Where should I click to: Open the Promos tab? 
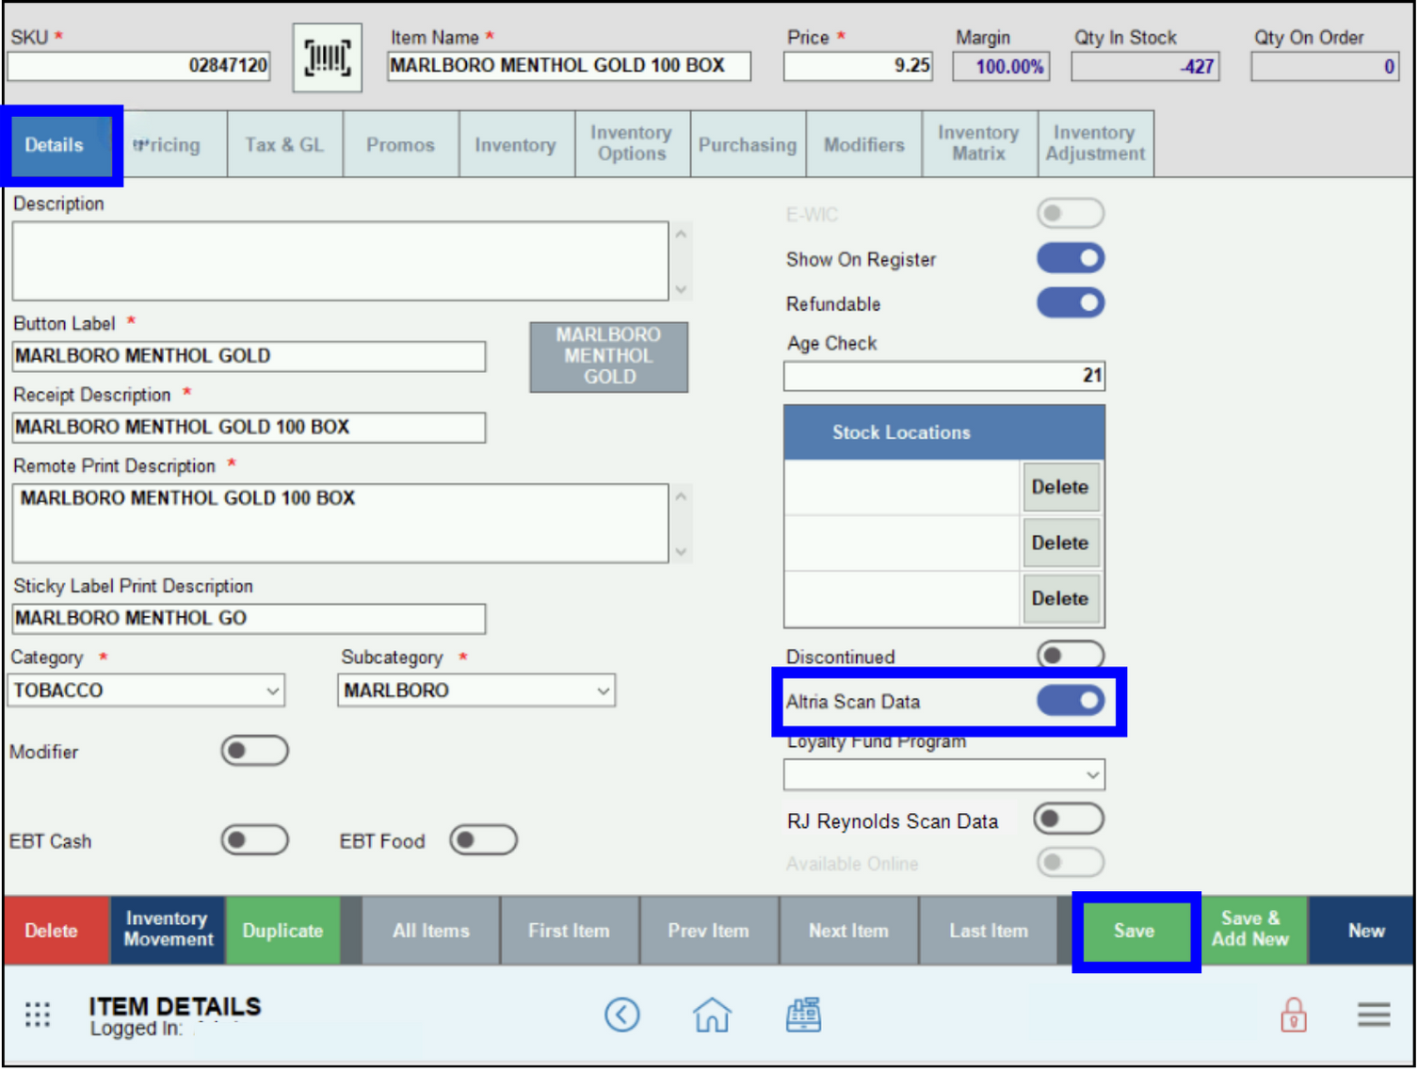pos(400,145)
